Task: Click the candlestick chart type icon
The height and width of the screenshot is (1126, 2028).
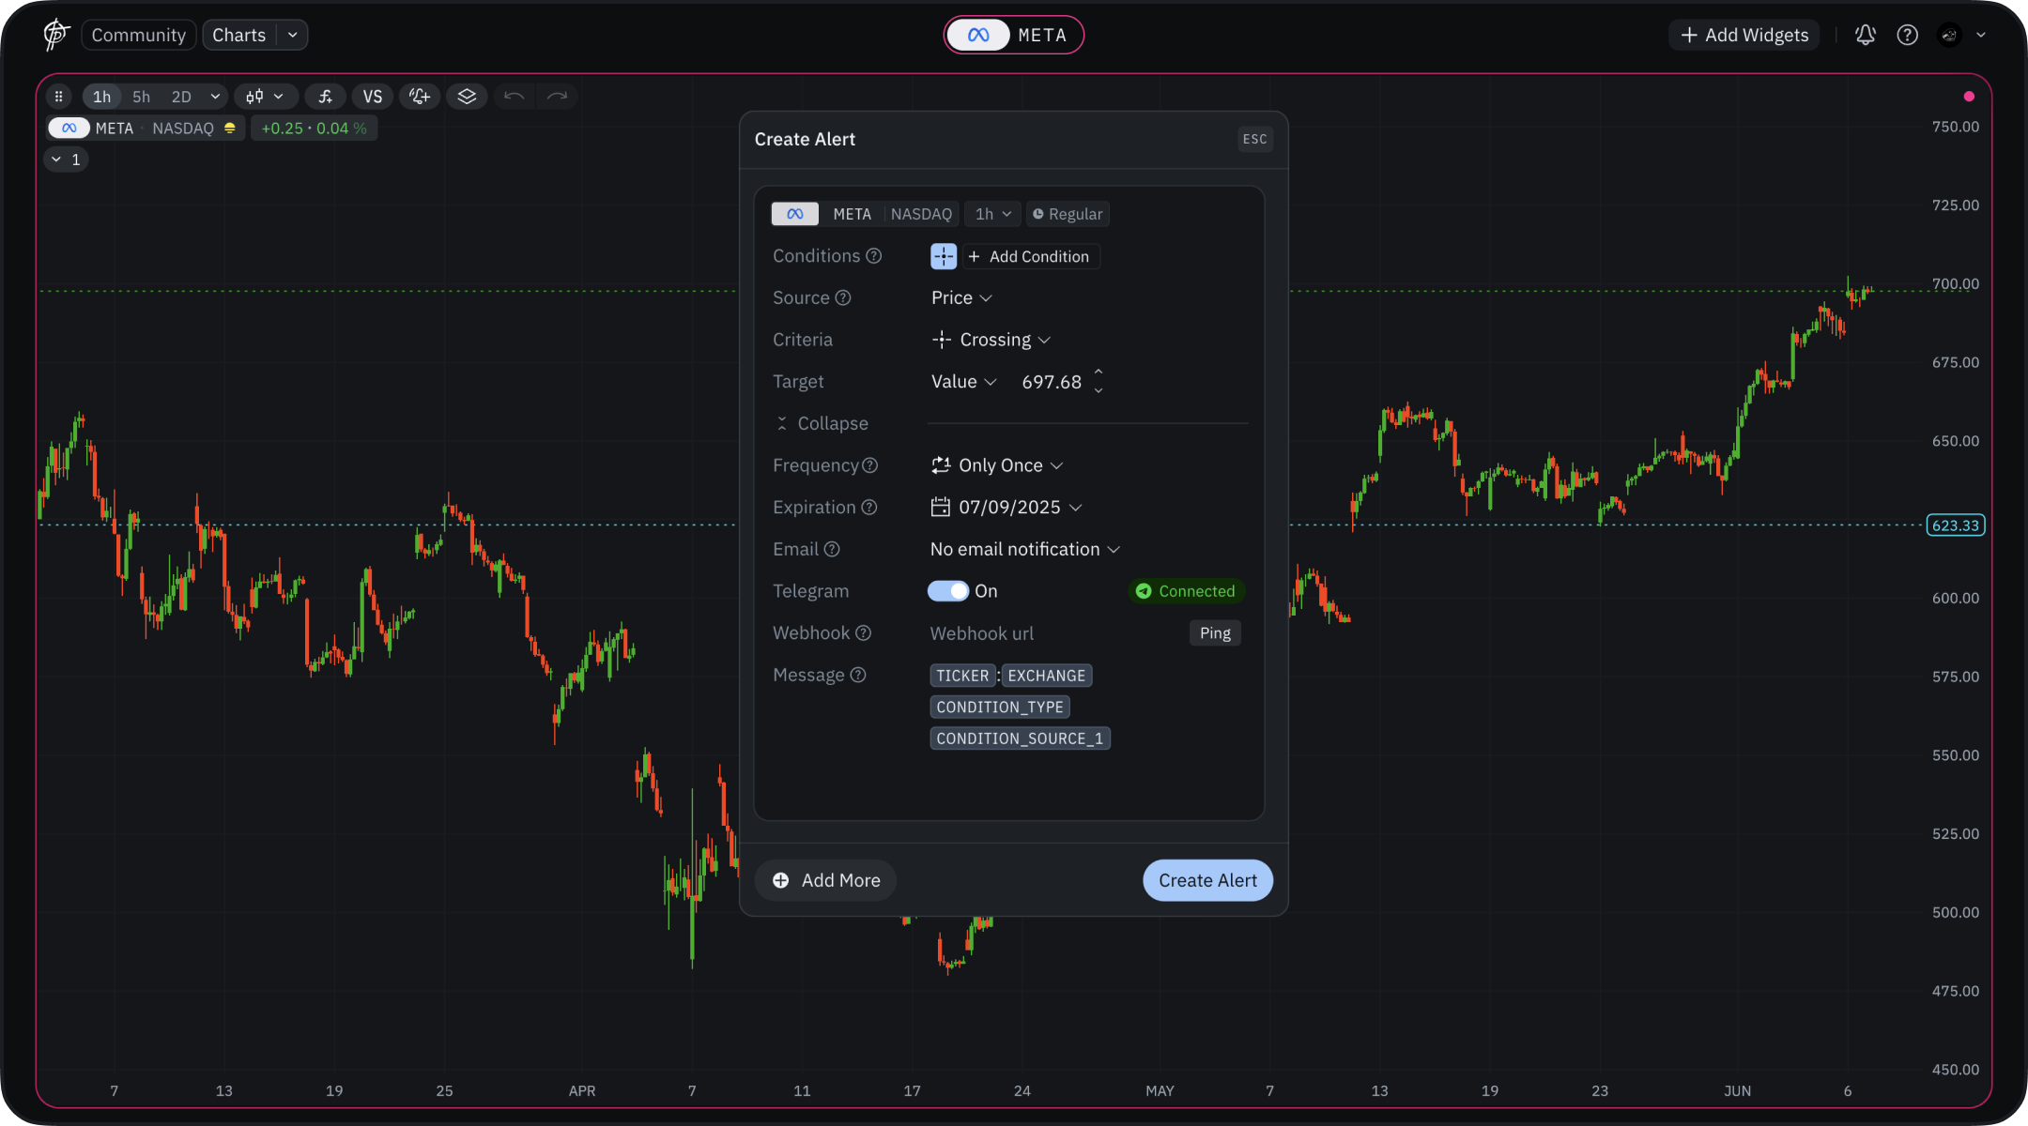Action: click(x=255, y=97)
